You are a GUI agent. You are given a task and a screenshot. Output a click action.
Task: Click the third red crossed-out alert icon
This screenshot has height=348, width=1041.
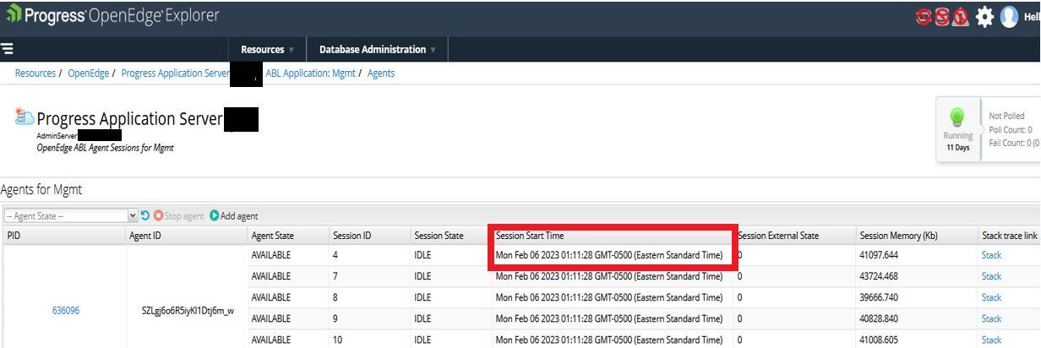pyautogui.click(x=960, y=17)
